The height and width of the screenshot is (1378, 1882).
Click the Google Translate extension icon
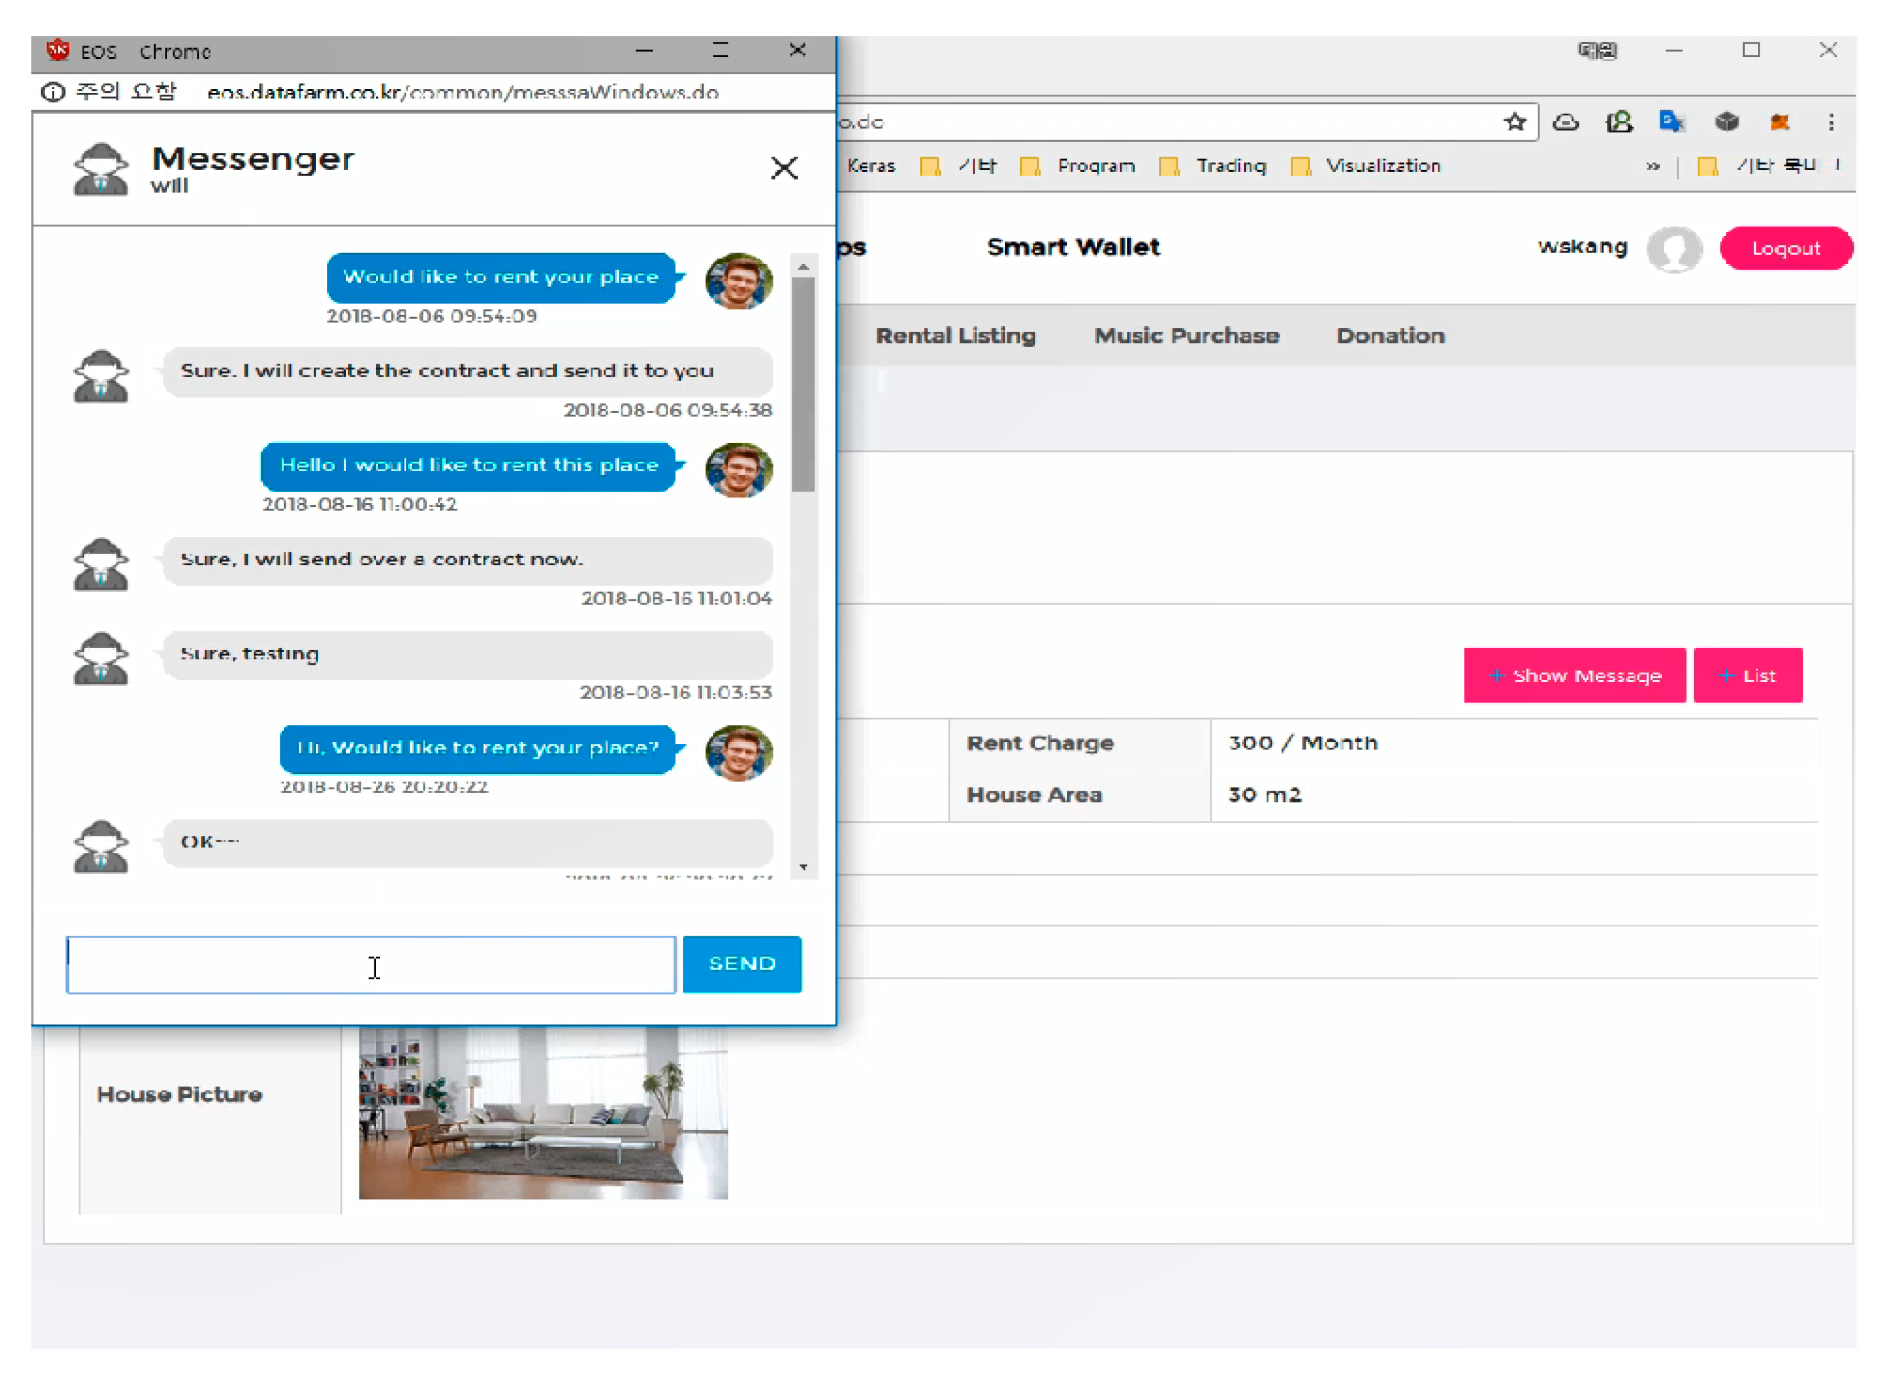click(1671, 123)
